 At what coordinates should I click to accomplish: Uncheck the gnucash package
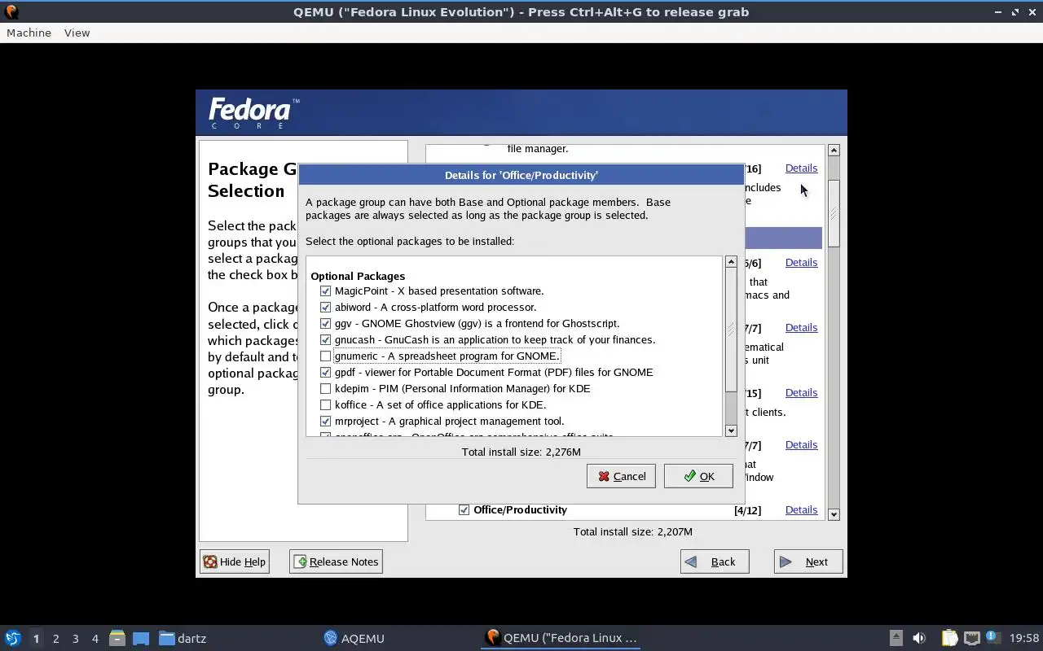coord(325,339)
